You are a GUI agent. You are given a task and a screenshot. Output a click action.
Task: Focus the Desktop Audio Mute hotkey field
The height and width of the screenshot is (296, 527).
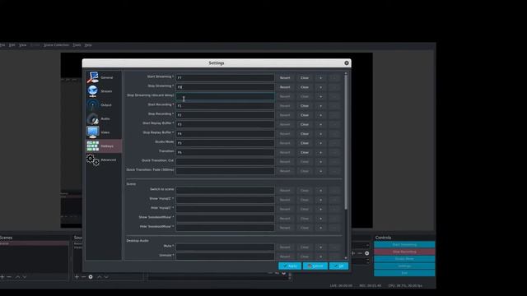tap(225, 247)
